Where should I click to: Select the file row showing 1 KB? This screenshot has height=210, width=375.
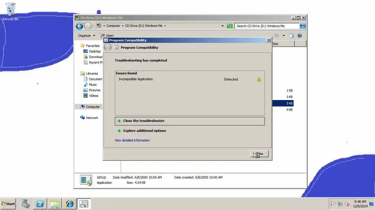pos(283,90)
